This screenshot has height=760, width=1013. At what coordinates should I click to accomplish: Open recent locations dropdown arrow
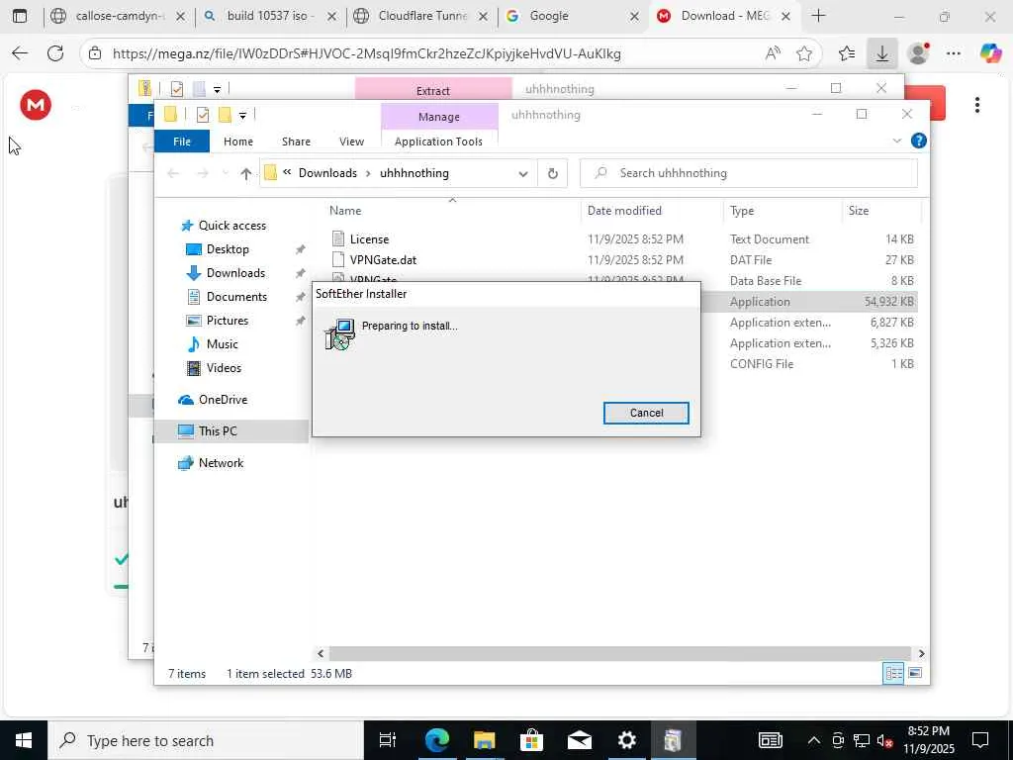pyautogui.click(x=225, y=173)
